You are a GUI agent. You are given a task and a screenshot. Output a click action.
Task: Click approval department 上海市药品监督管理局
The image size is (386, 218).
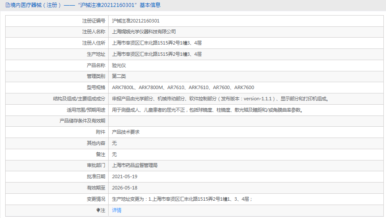(x=135, y=165)
